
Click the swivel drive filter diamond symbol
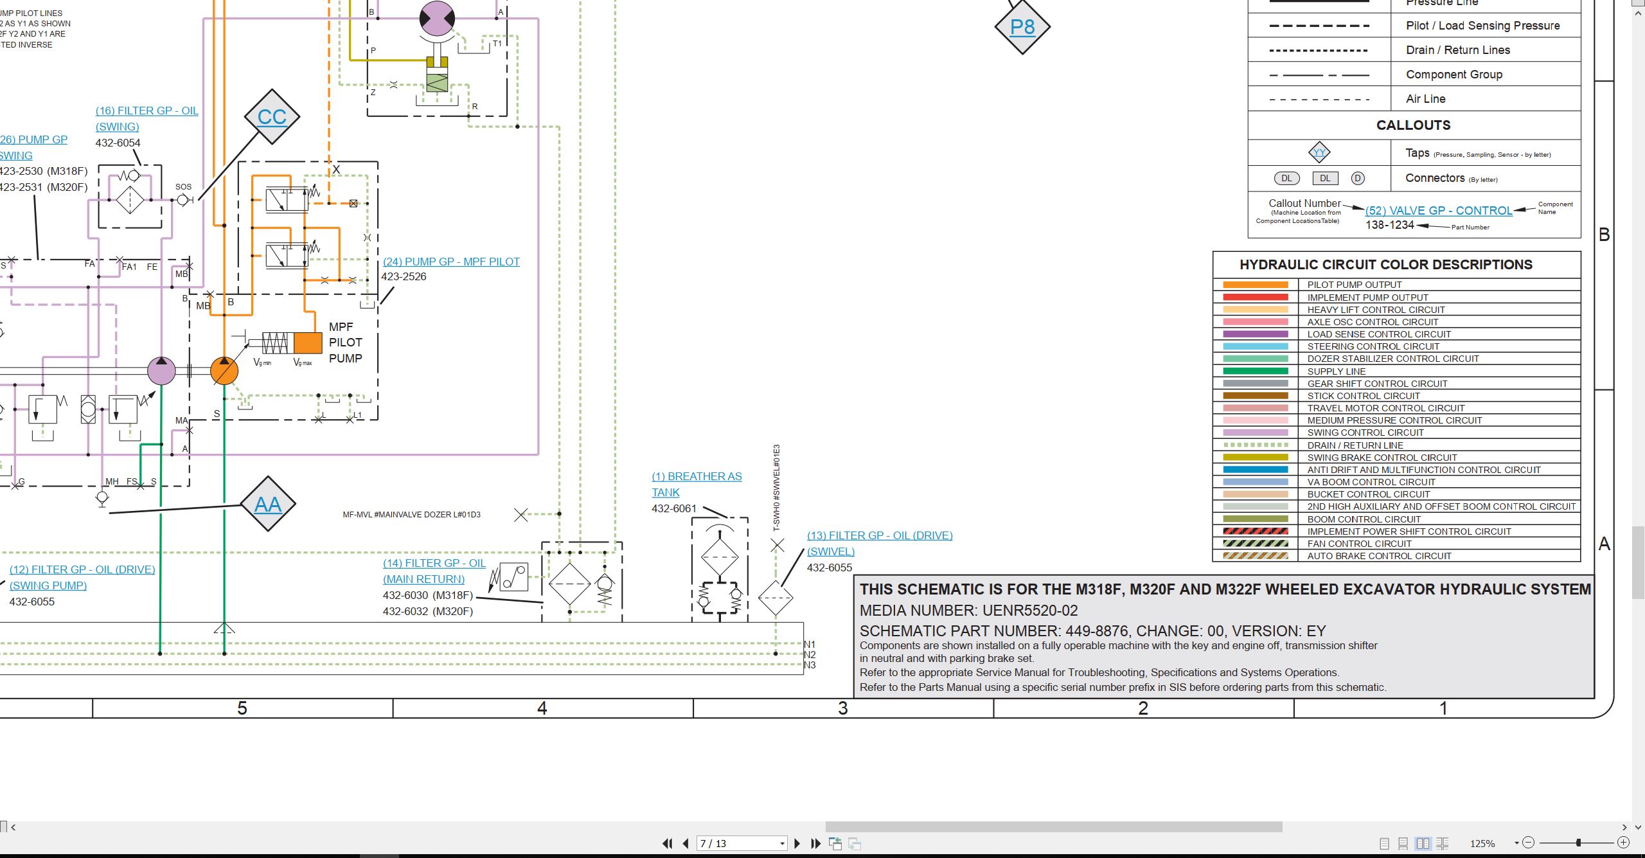click(x=776, y=598)
